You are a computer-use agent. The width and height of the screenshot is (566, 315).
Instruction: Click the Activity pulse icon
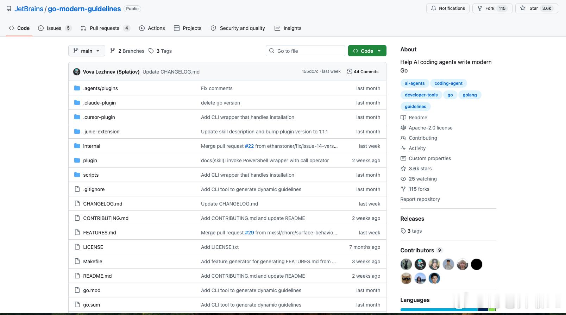403,148
